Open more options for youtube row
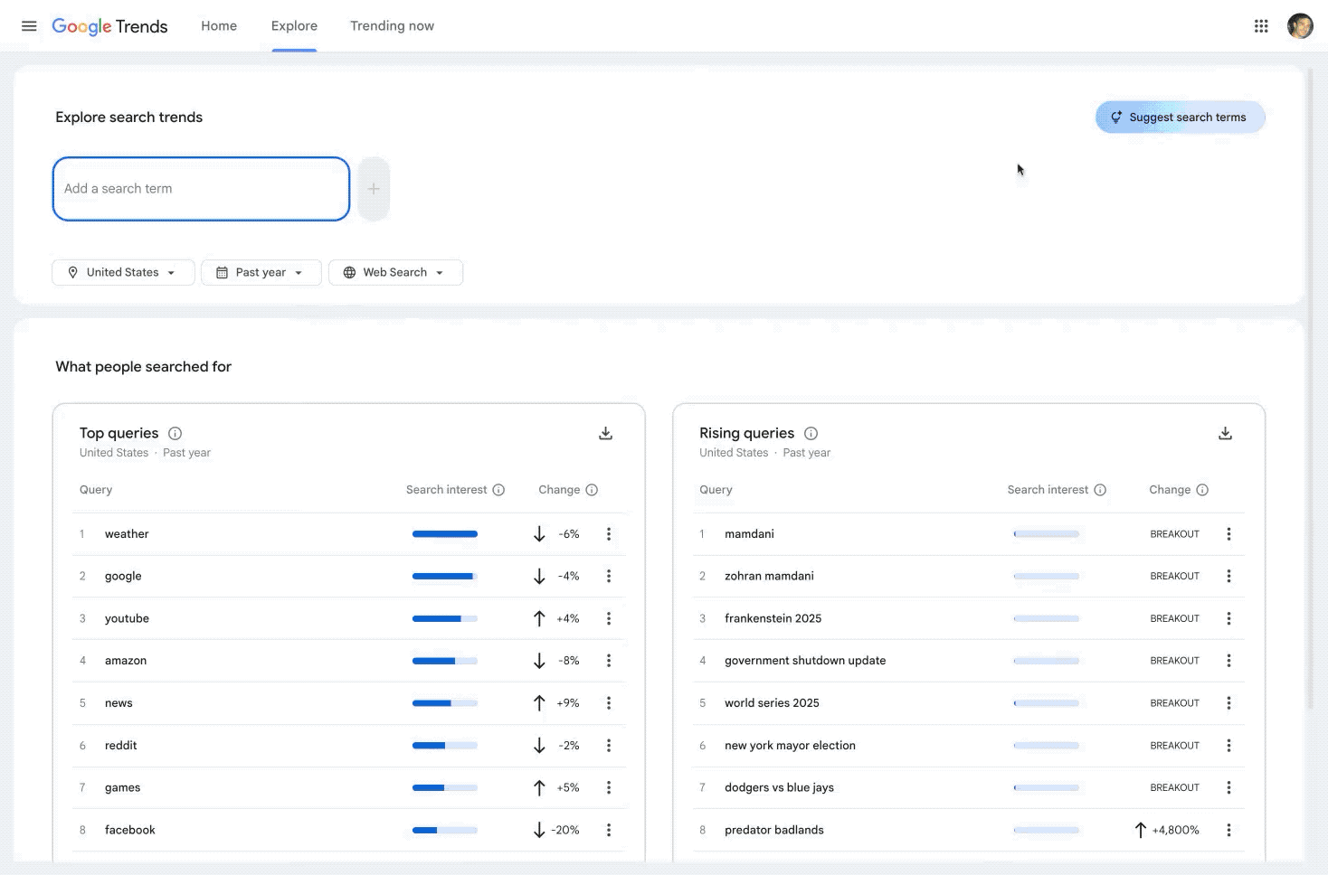 609,618
